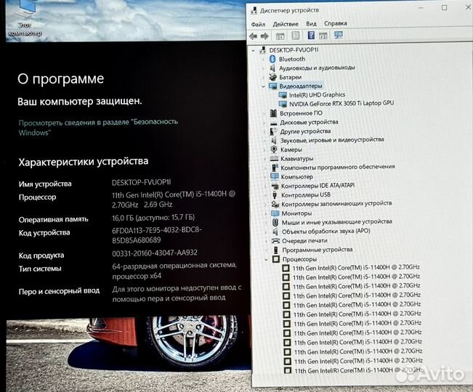Open the Вид menu
This screenshot has height=392, width=473.
click(x=311, y=23)
